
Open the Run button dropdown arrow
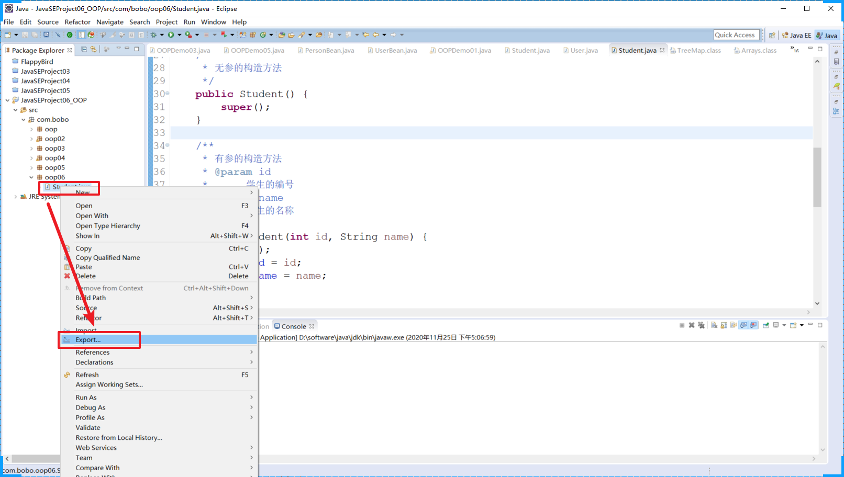179,35
